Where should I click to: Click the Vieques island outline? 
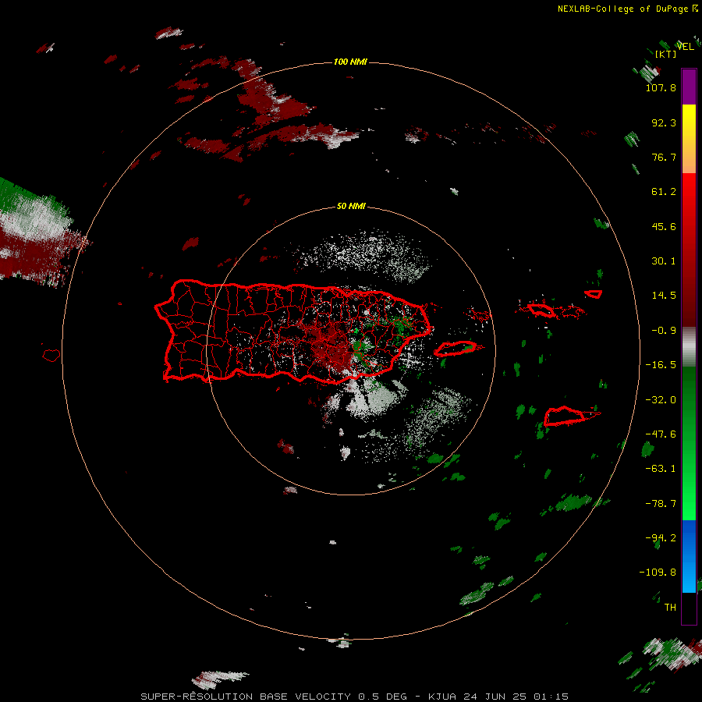[x=455, y=349]
